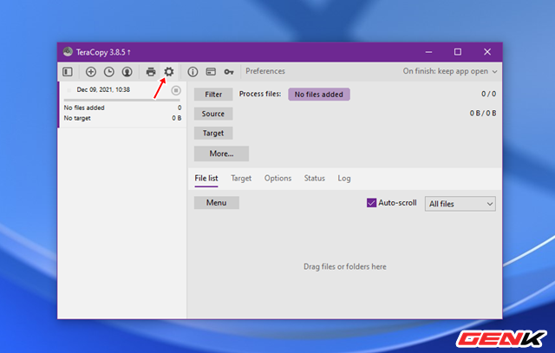Click the 0 / 0 file counter

(x=488, y=94)
